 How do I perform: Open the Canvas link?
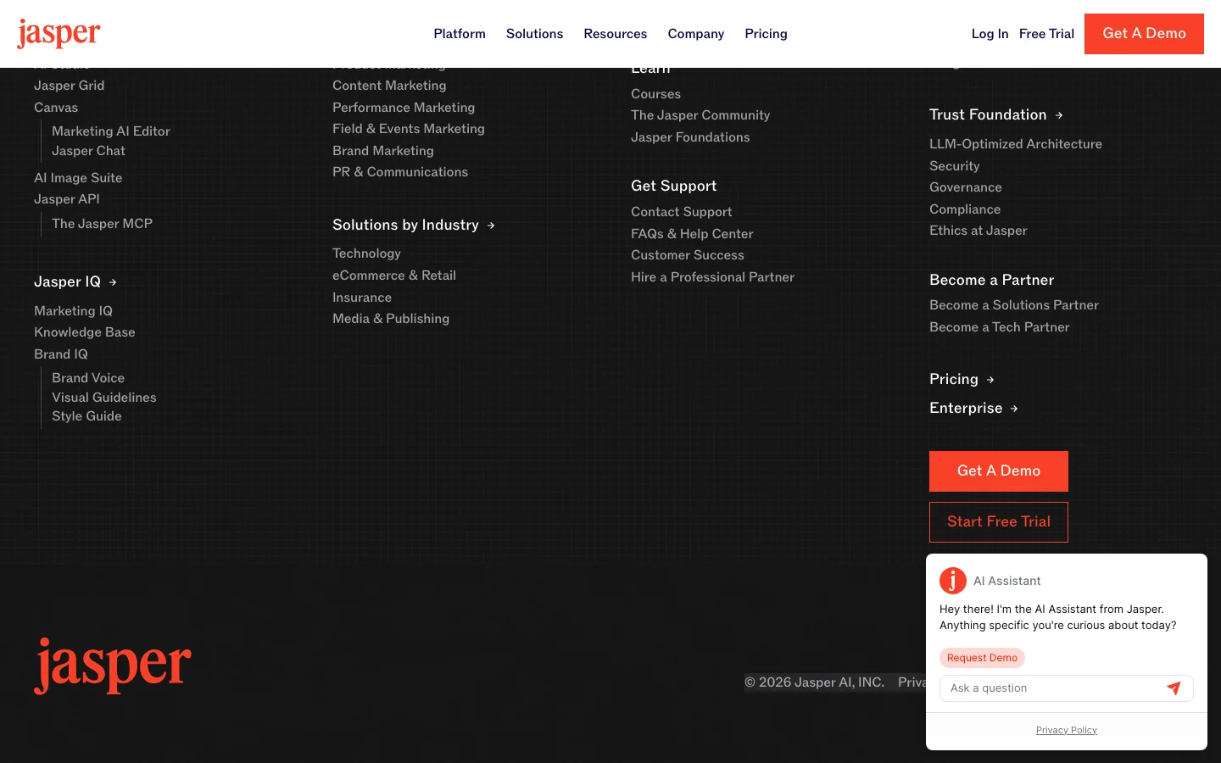(x=56, y=108)
